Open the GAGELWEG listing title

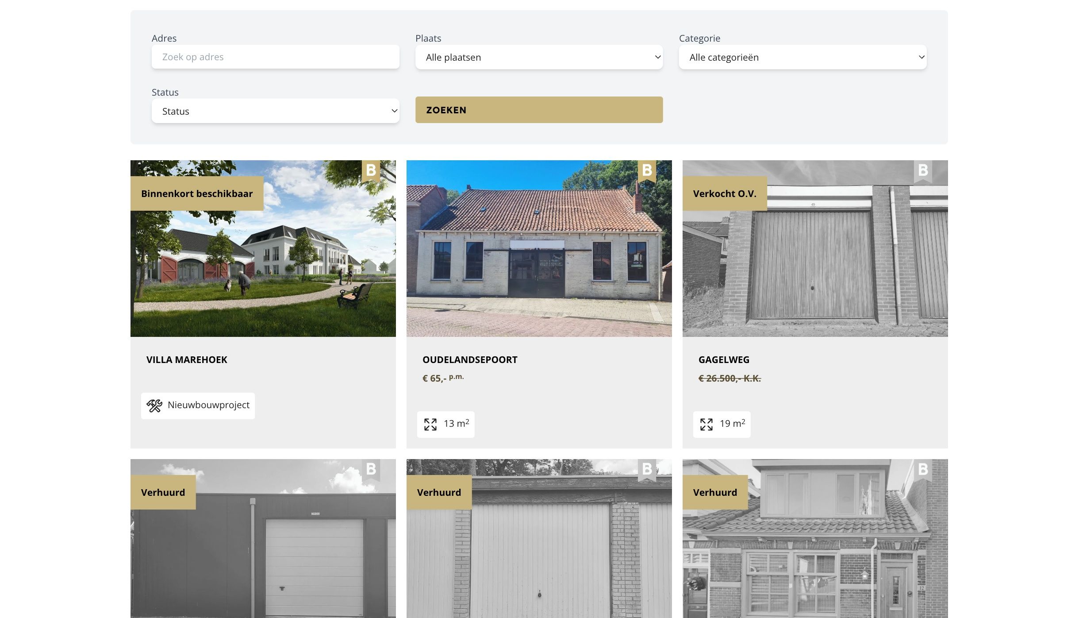724,360
